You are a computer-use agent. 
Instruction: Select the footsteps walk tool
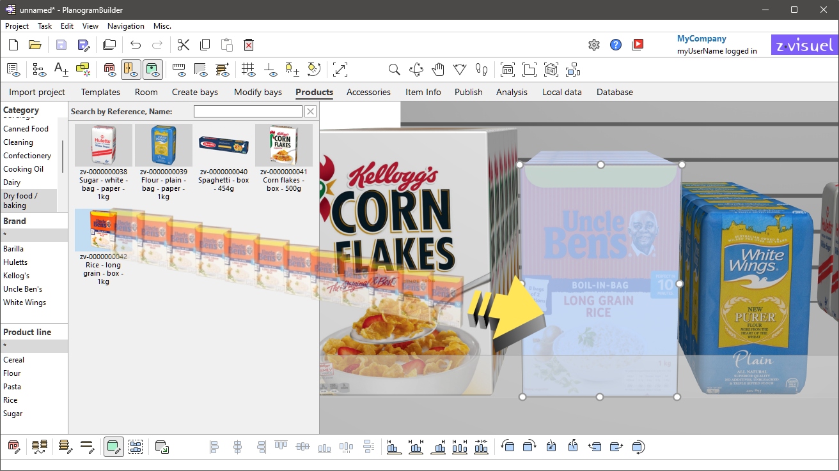coord(482,70)
